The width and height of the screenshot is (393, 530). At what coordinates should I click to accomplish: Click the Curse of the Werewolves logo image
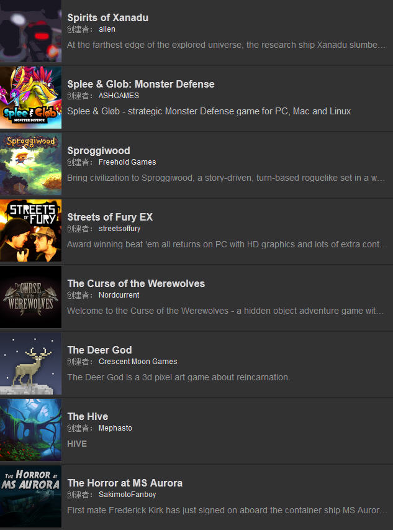coord(30,297)
